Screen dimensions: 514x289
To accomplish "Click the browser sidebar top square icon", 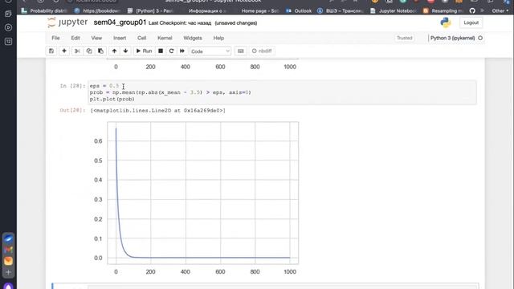I will 9,14.
